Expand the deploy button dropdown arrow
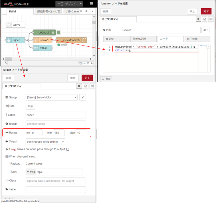 click(x=81, y=4)
